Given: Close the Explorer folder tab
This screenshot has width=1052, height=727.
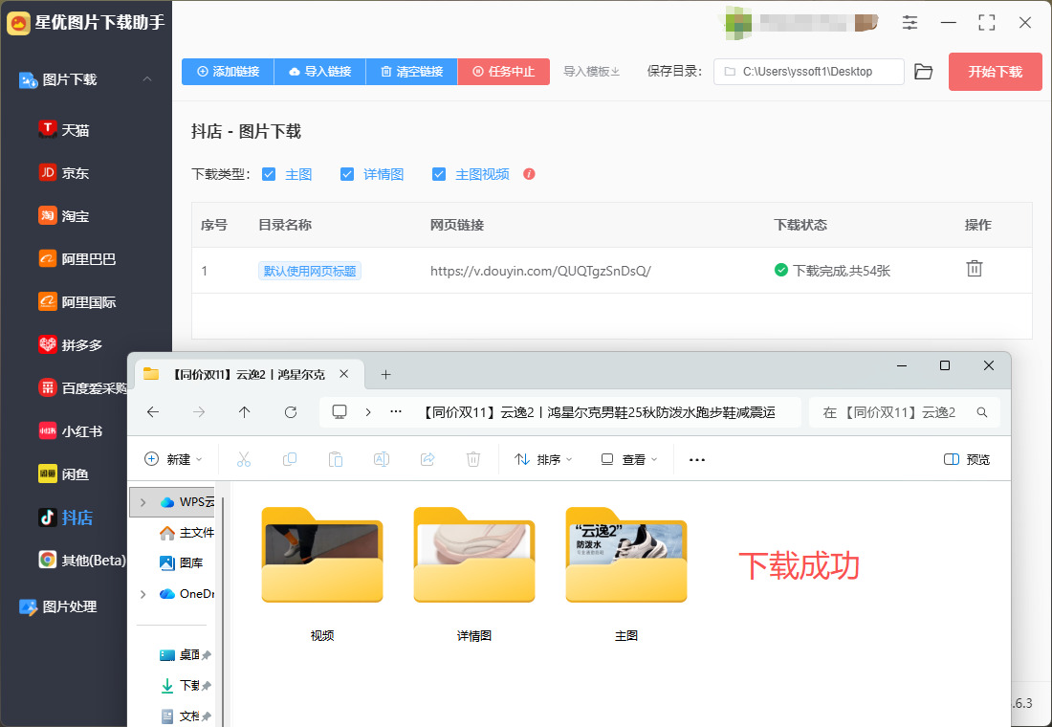Looking at the screenshot, I should point(344,374).
